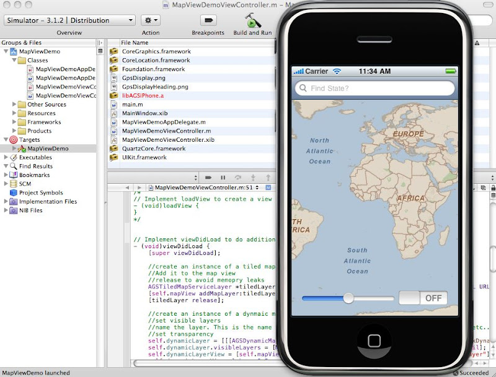Click the step into arrow icon
This screenshot has height=377, width=496.
coord(253,178)
